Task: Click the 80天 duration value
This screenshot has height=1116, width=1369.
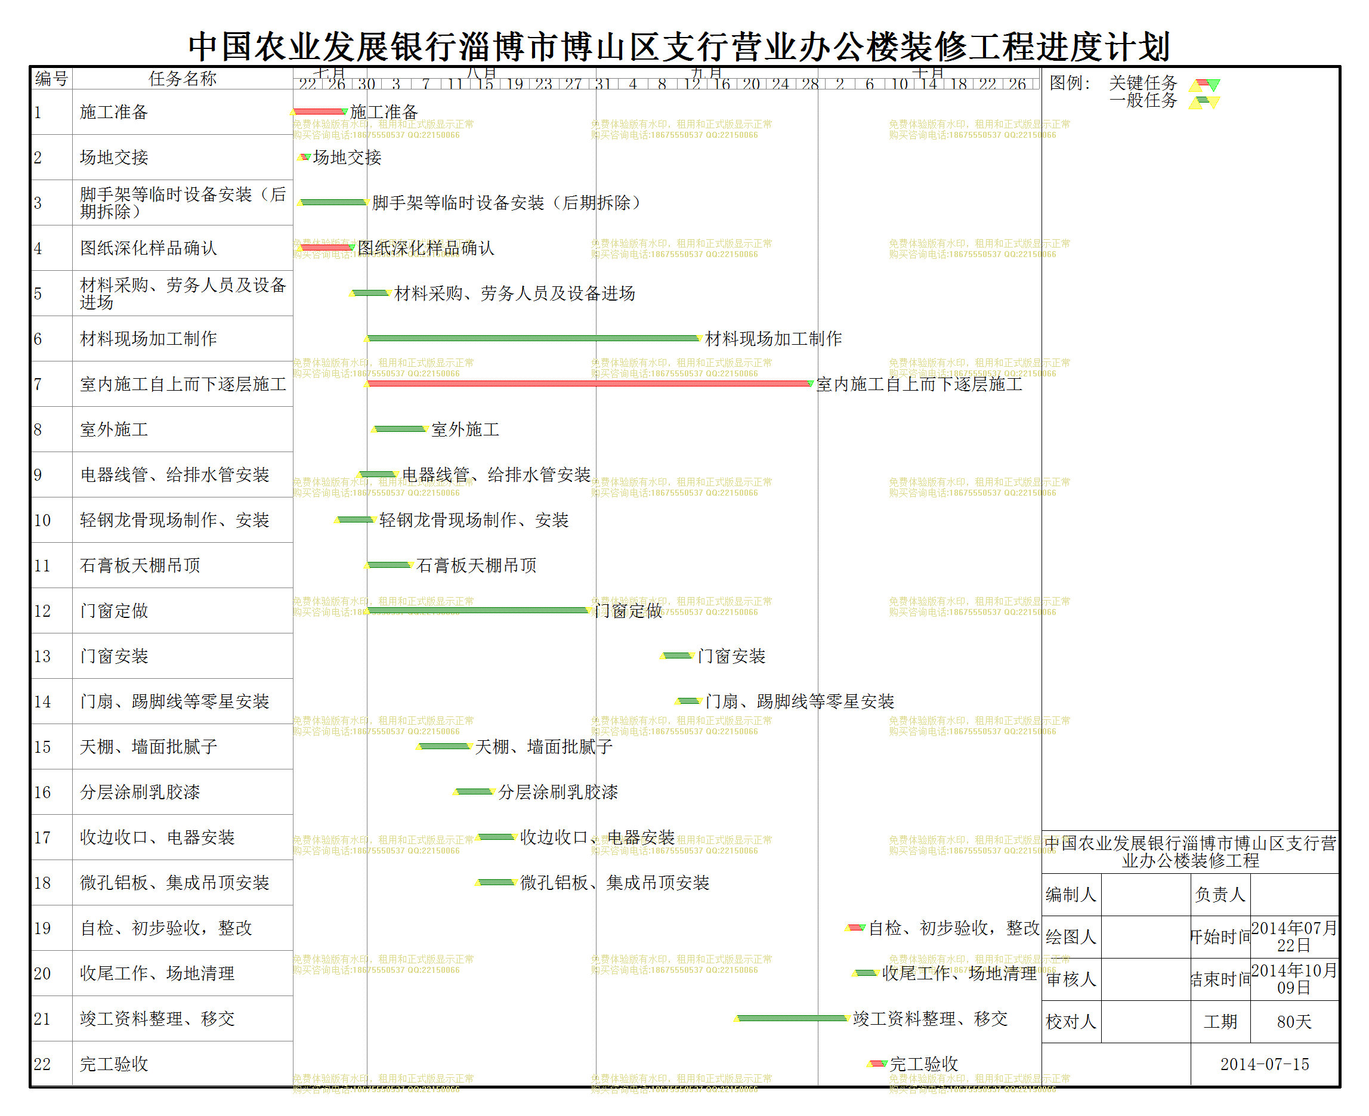Action: pos(1294,1022)
